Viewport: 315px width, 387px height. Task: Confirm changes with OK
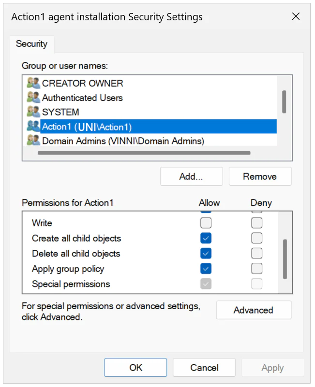pyautogui.click(x=135, y=367)
